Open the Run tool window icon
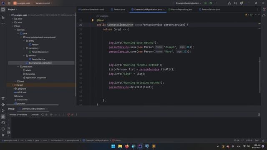The image size is (267, 150). pos(3,110)
